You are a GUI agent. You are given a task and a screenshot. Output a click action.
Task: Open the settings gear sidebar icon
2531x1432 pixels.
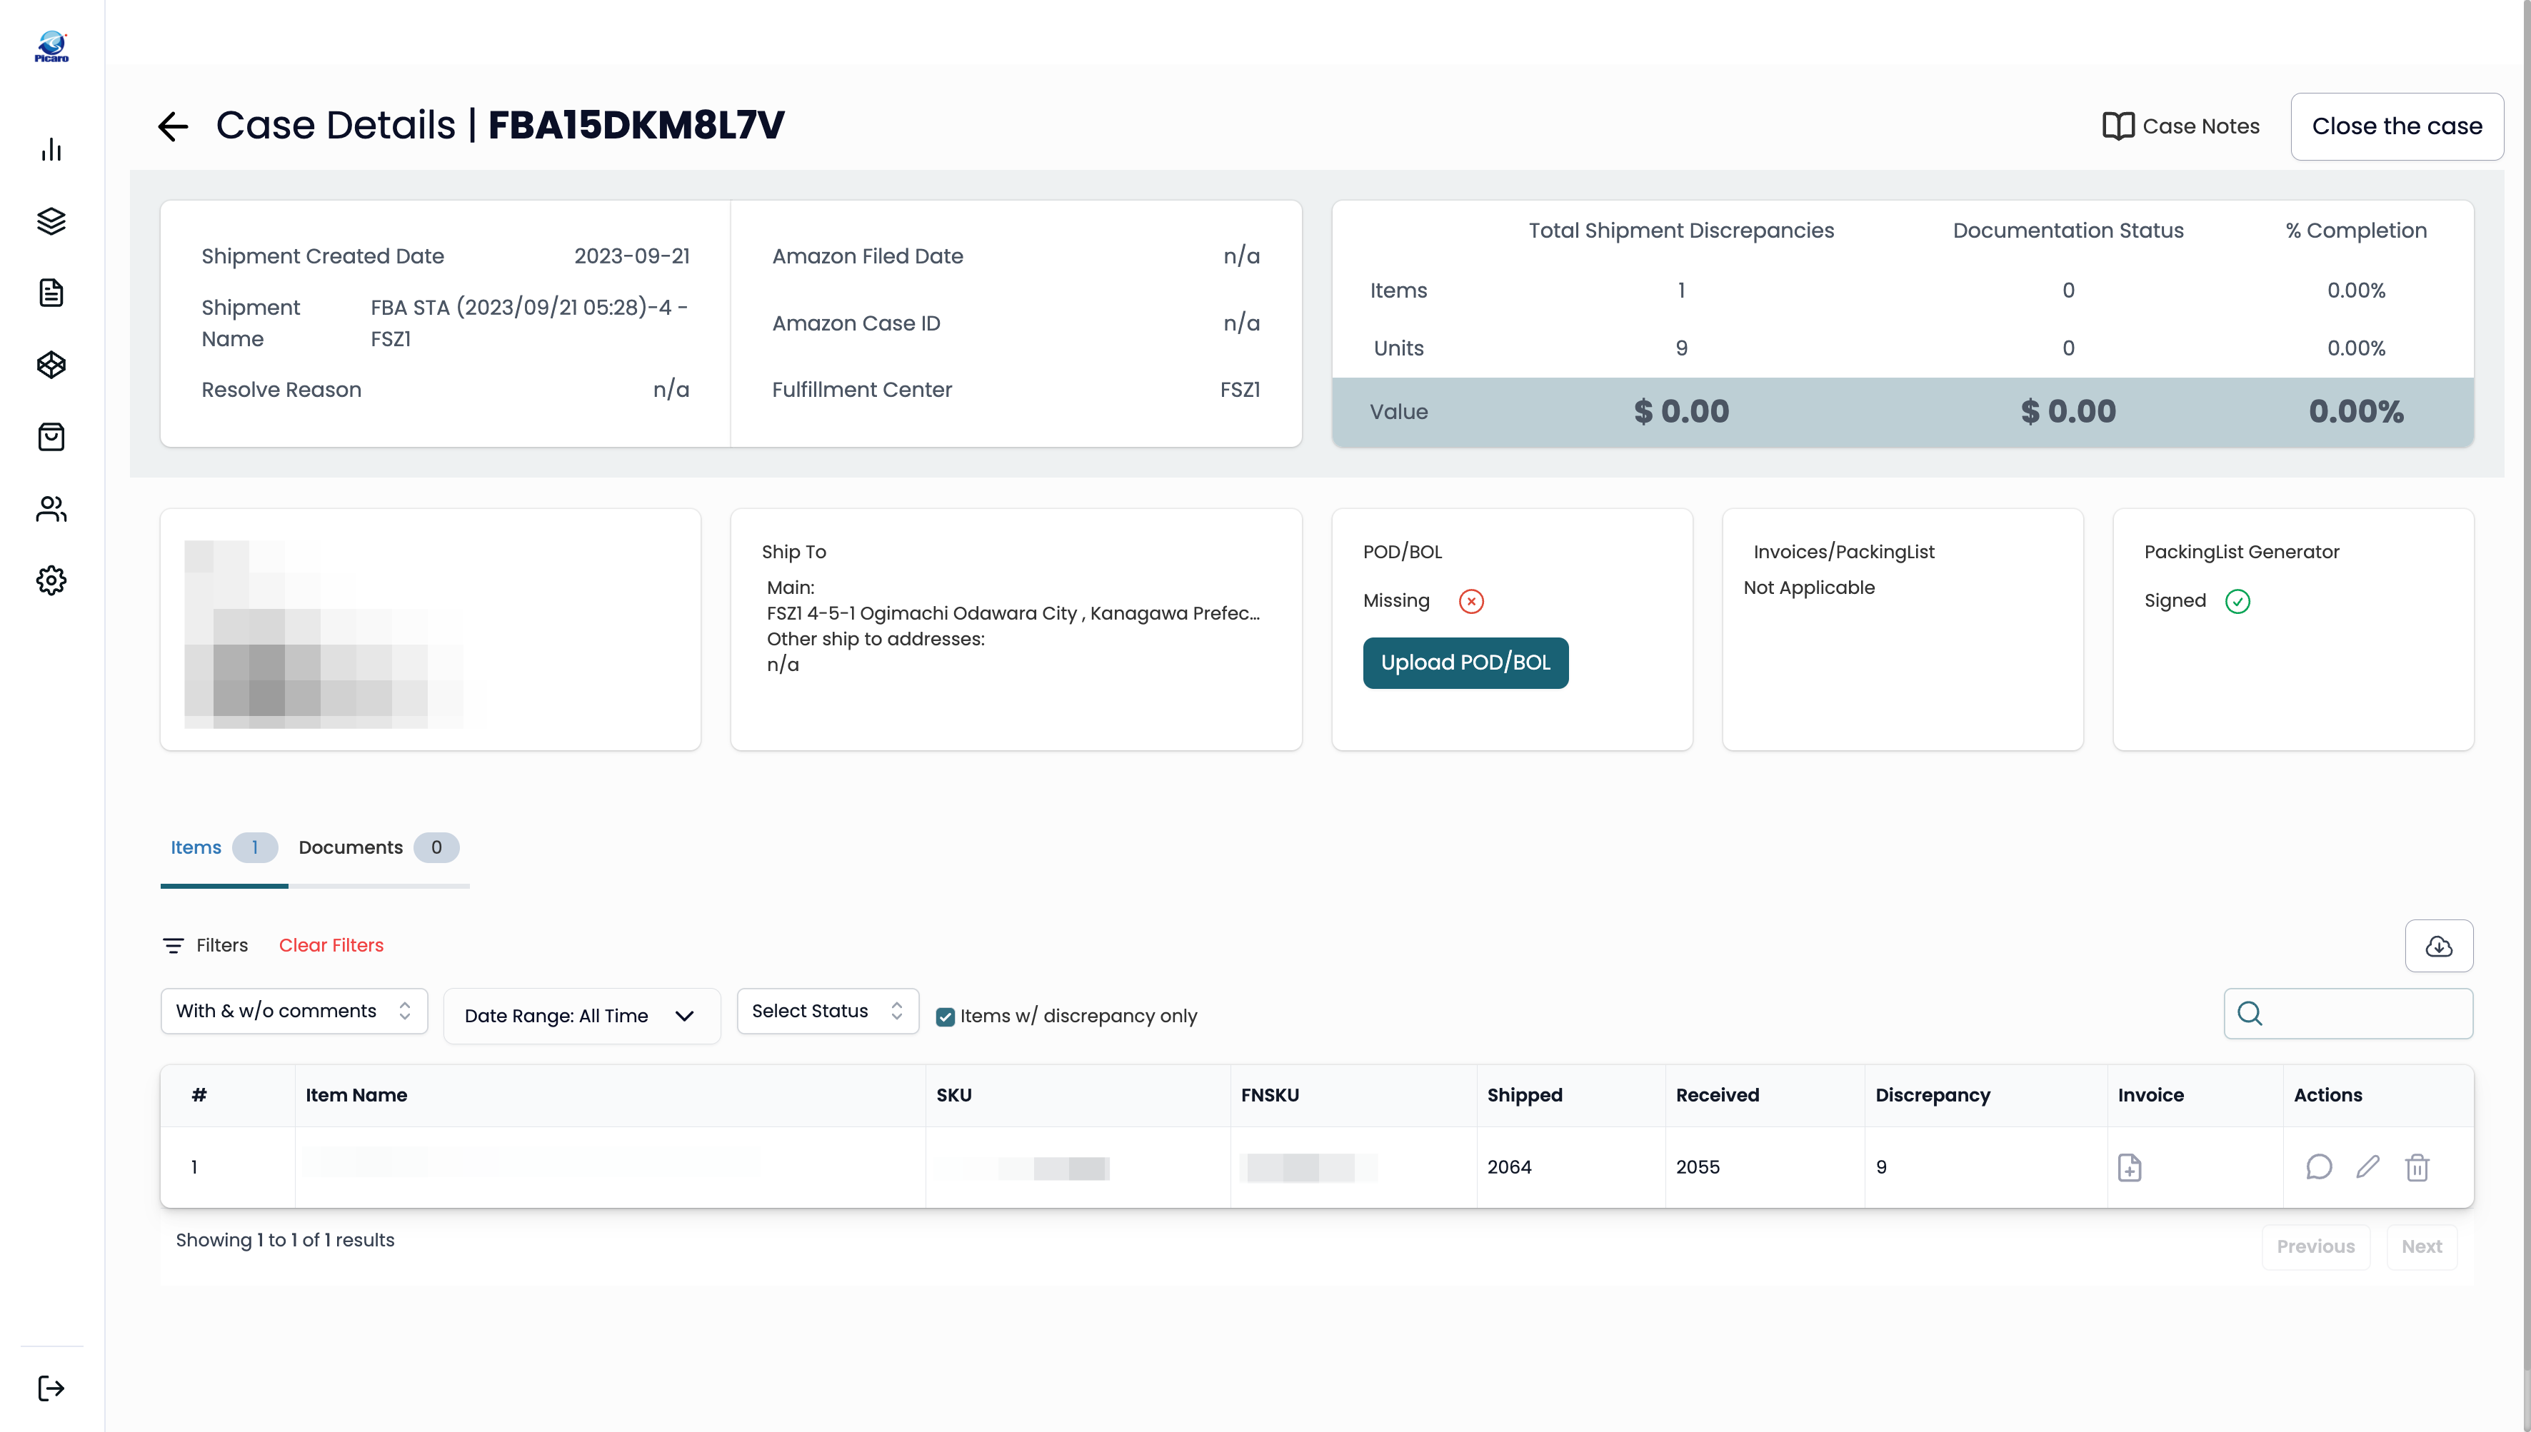pos(51,580)
